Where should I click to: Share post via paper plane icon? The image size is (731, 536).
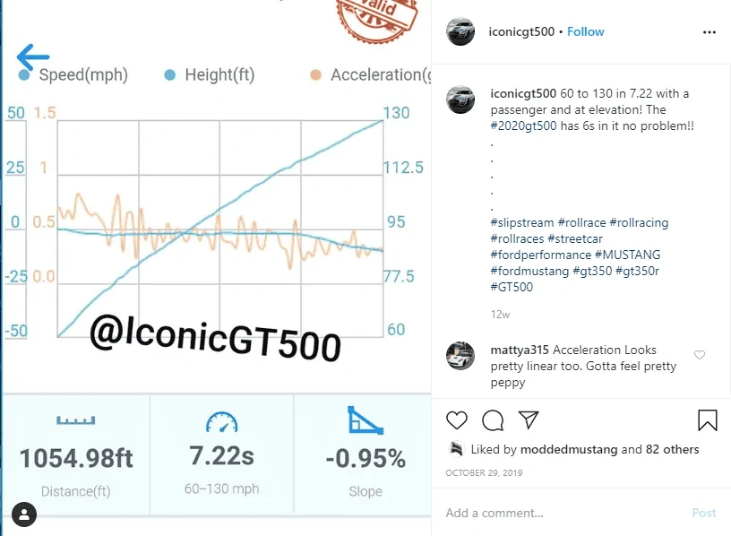click(x=529, y=419)
